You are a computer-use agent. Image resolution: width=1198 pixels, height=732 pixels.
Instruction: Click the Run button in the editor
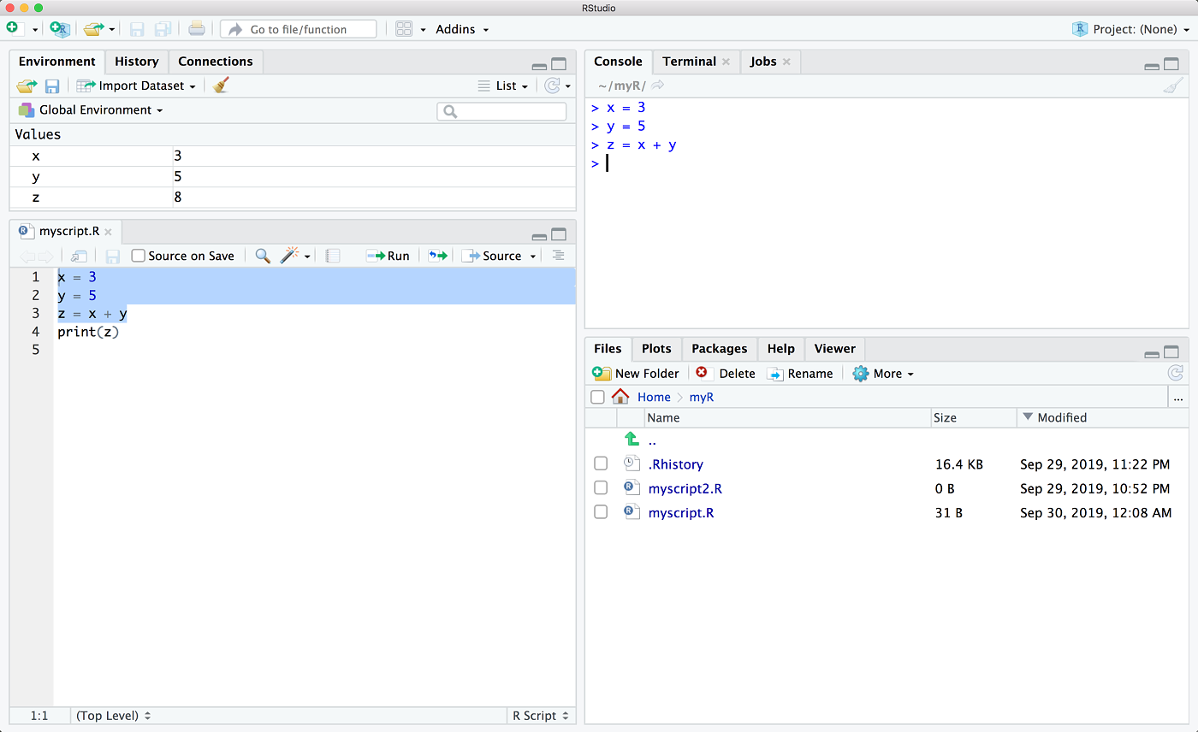tap(388, 256)
